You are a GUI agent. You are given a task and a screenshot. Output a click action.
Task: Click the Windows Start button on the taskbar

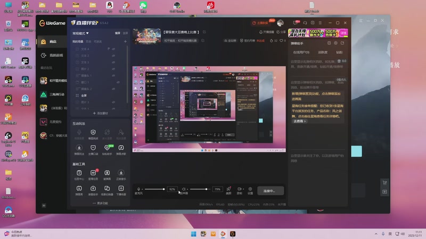pyautogui.click(x=193, y=234)
